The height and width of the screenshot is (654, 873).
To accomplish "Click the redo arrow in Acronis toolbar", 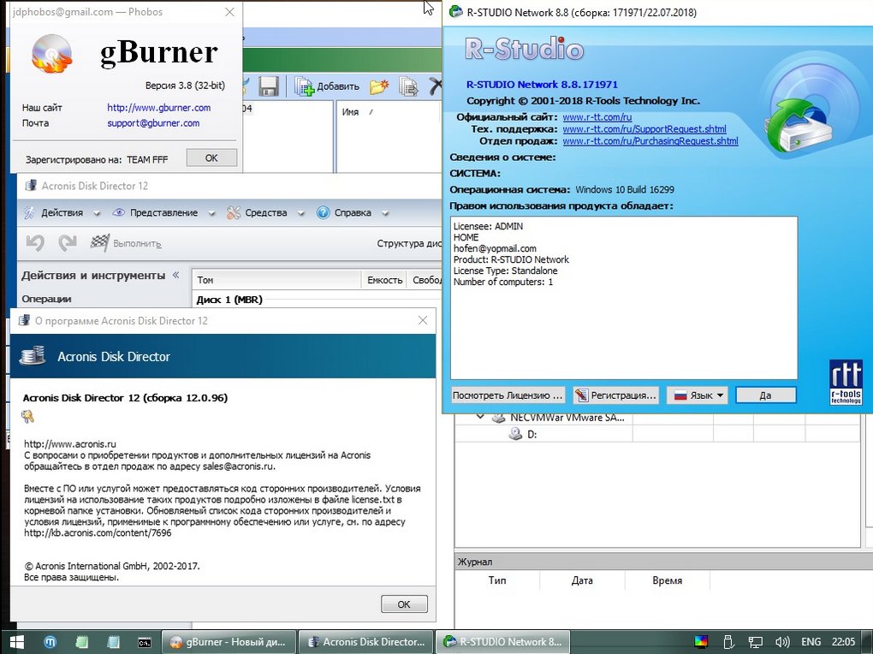I will pos(68,243).
